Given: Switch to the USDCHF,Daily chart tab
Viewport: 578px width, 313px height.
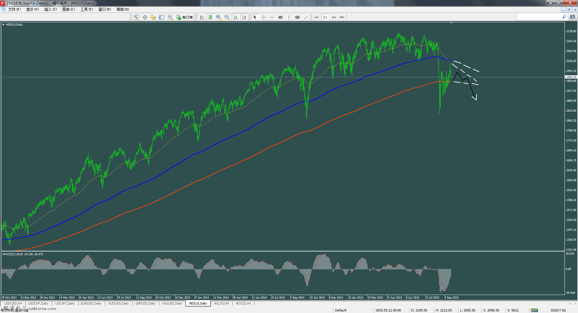Looking at the screenshot, I should (x=38, y=303).
